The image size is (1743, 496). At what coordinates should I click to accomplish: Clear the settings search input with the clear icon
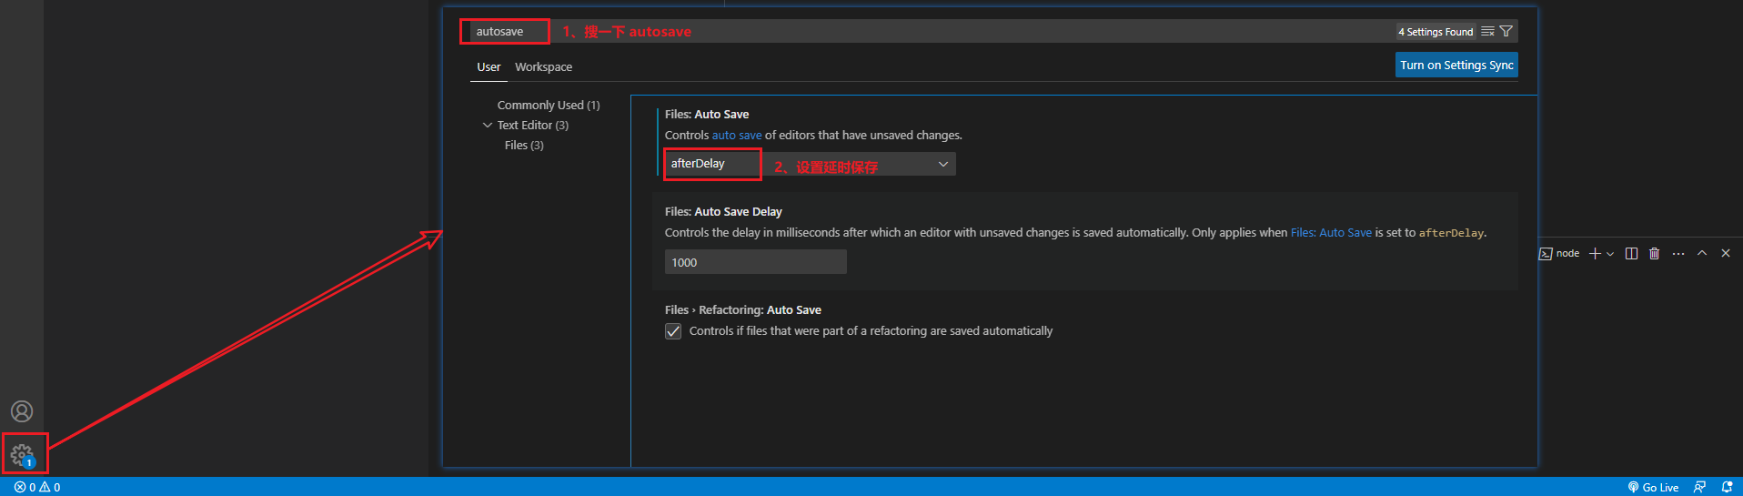click(1487, 31)
